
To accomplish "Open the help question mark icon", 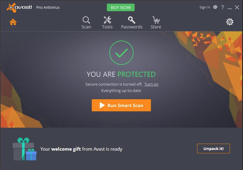I will (x=222, y=7).
